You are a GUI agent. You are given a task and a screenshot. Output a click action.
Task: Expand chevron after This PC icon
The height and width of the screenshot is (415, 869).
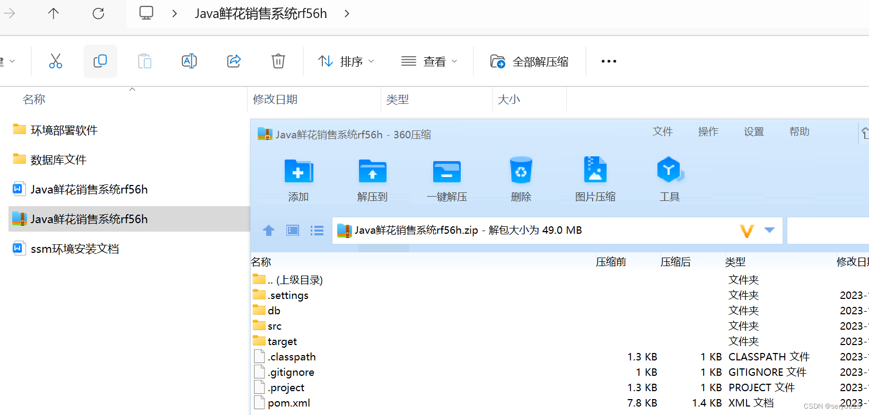(174, 13)
